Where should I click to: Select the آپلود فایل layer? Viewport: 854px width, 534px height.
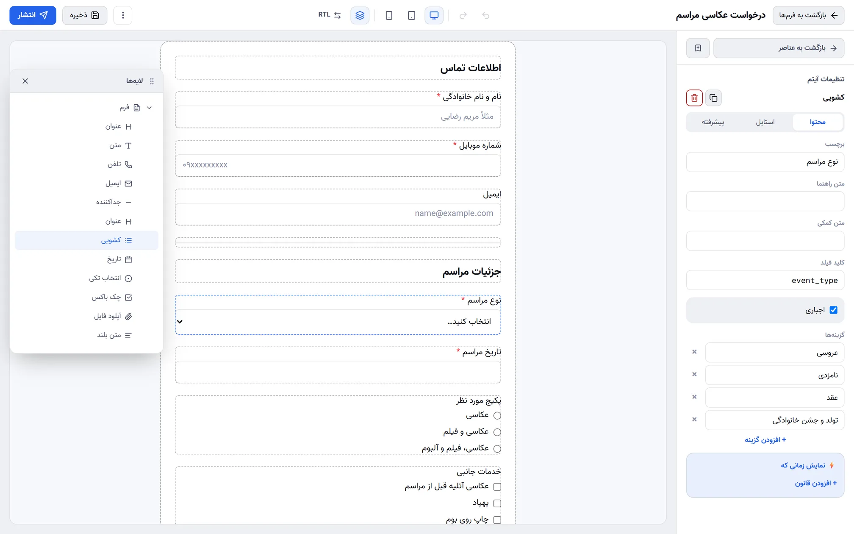[86, 316]
